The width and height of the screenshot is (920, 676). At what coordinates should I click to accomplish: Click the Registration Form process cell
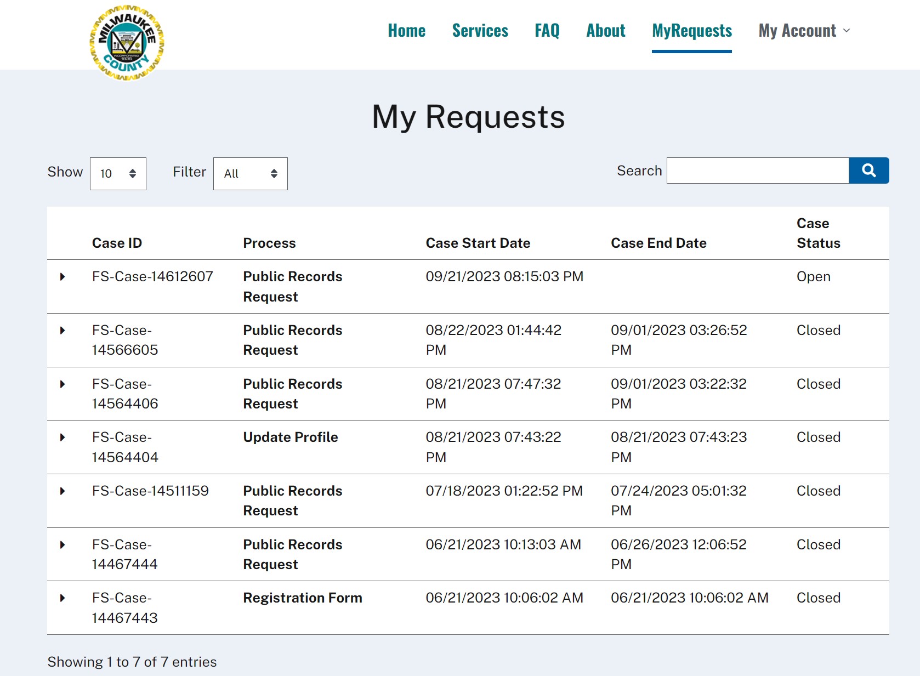tap(303, 598)
